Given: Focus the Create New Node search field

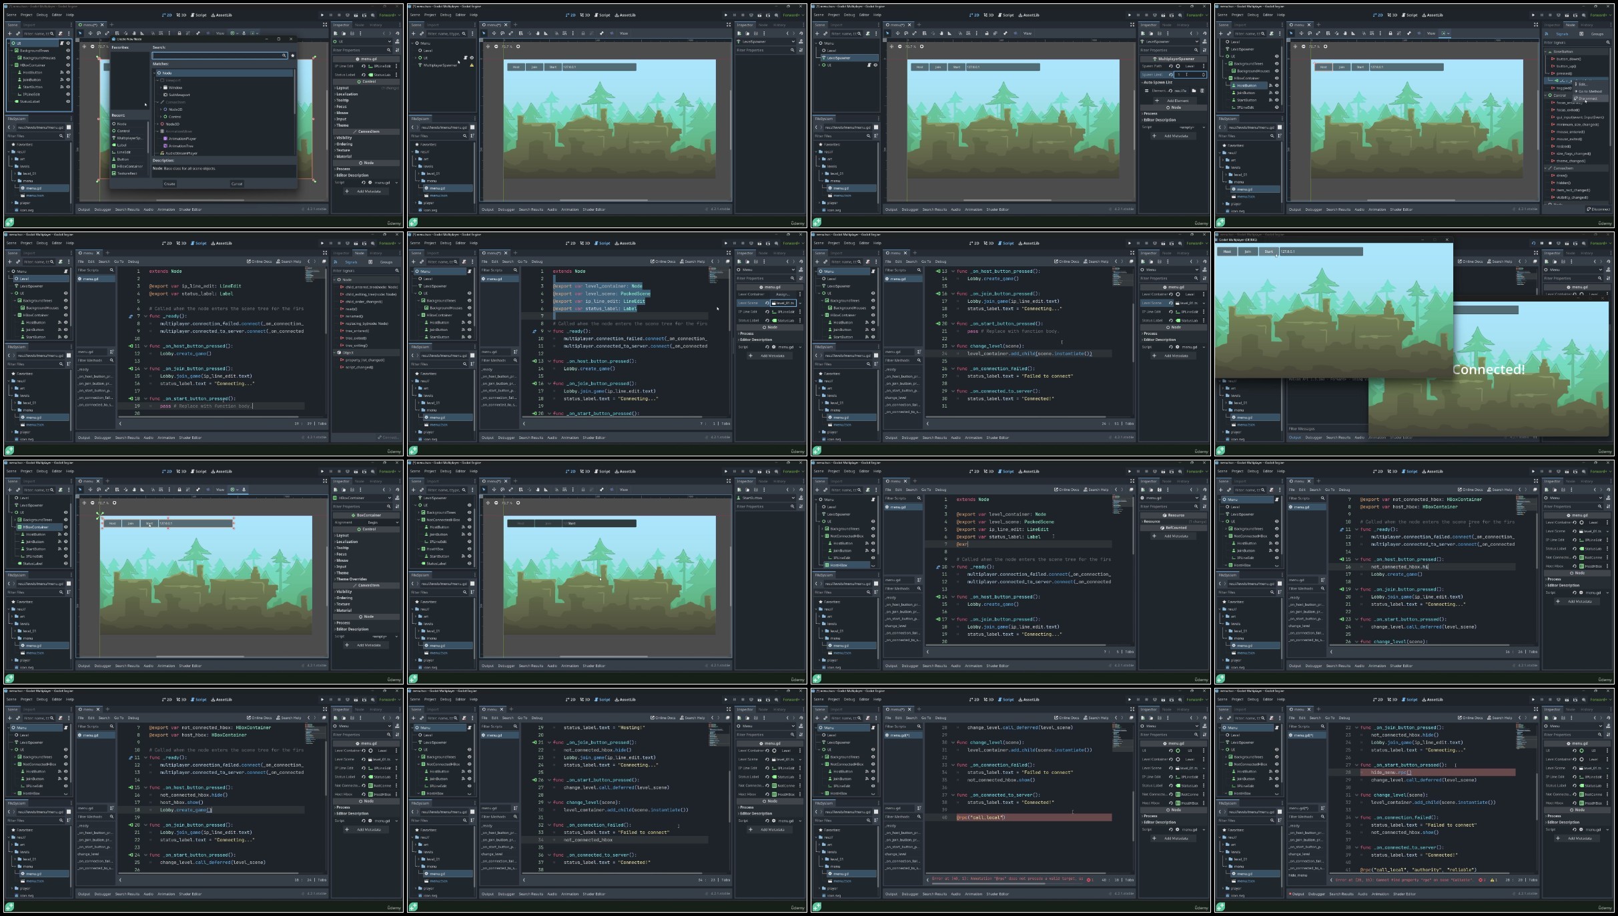Looking at the screenshot, I should pos(220,55).
